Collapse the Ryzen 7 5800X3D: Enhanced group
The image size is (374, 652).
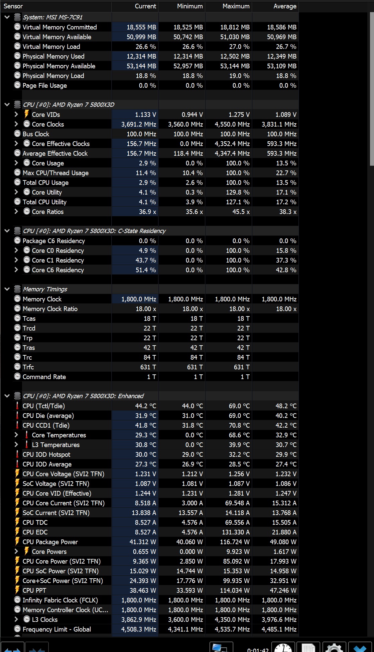(x=7, y=396)
